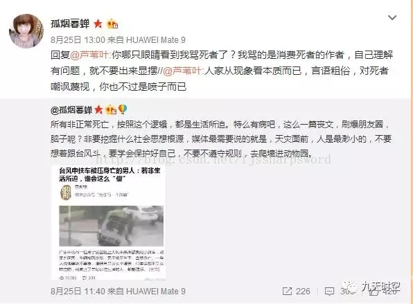
Task: Click the thumbs-up like icon
Action: point(374,291)
